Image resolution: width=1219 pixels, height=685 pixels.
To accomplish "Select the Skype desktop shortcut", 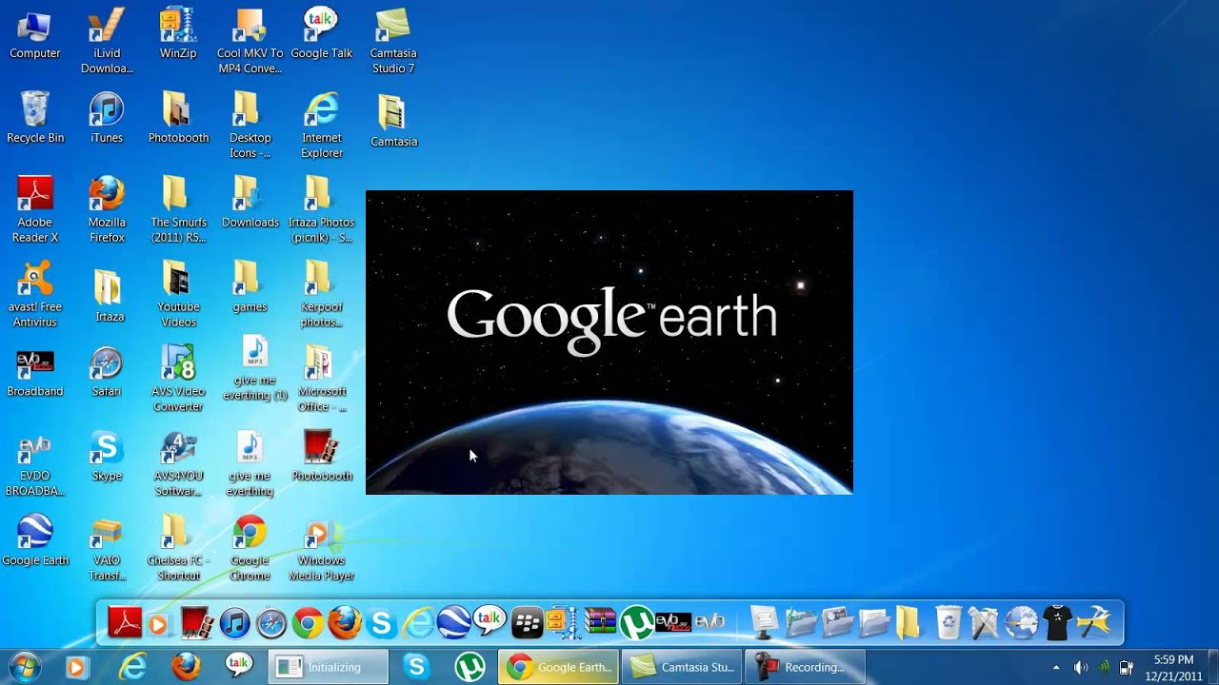I will (107, 457).
